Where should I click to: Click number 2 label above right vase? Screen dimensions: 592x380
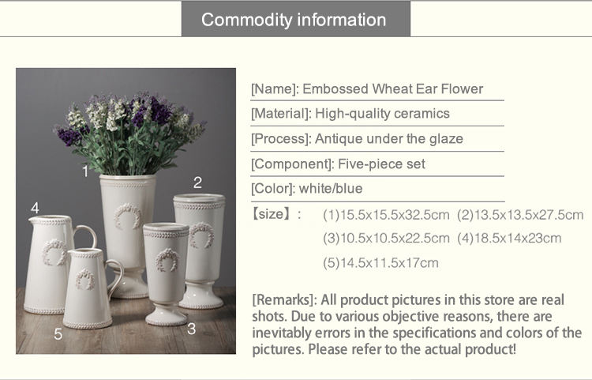[x=198, y=182]
